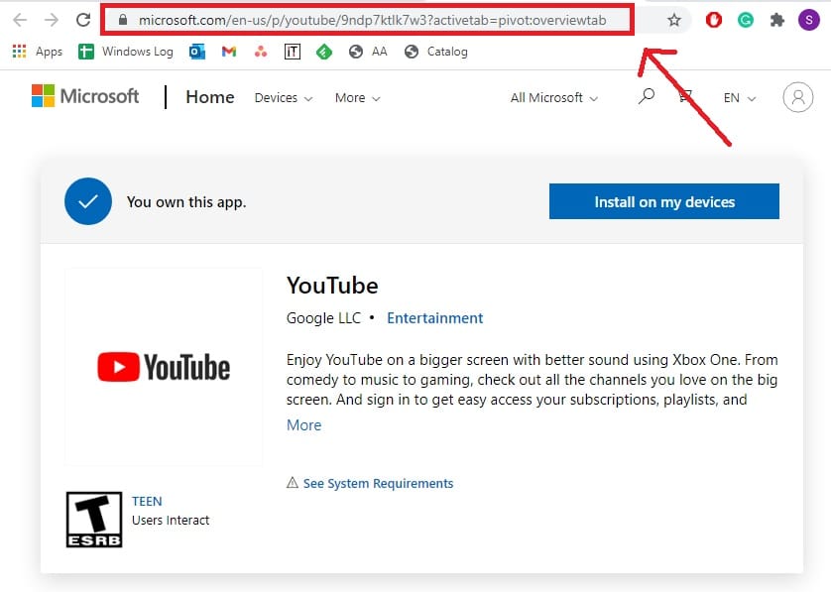Open the Microsoft search magnifier
831x592 pixels.
click(646, 97)
